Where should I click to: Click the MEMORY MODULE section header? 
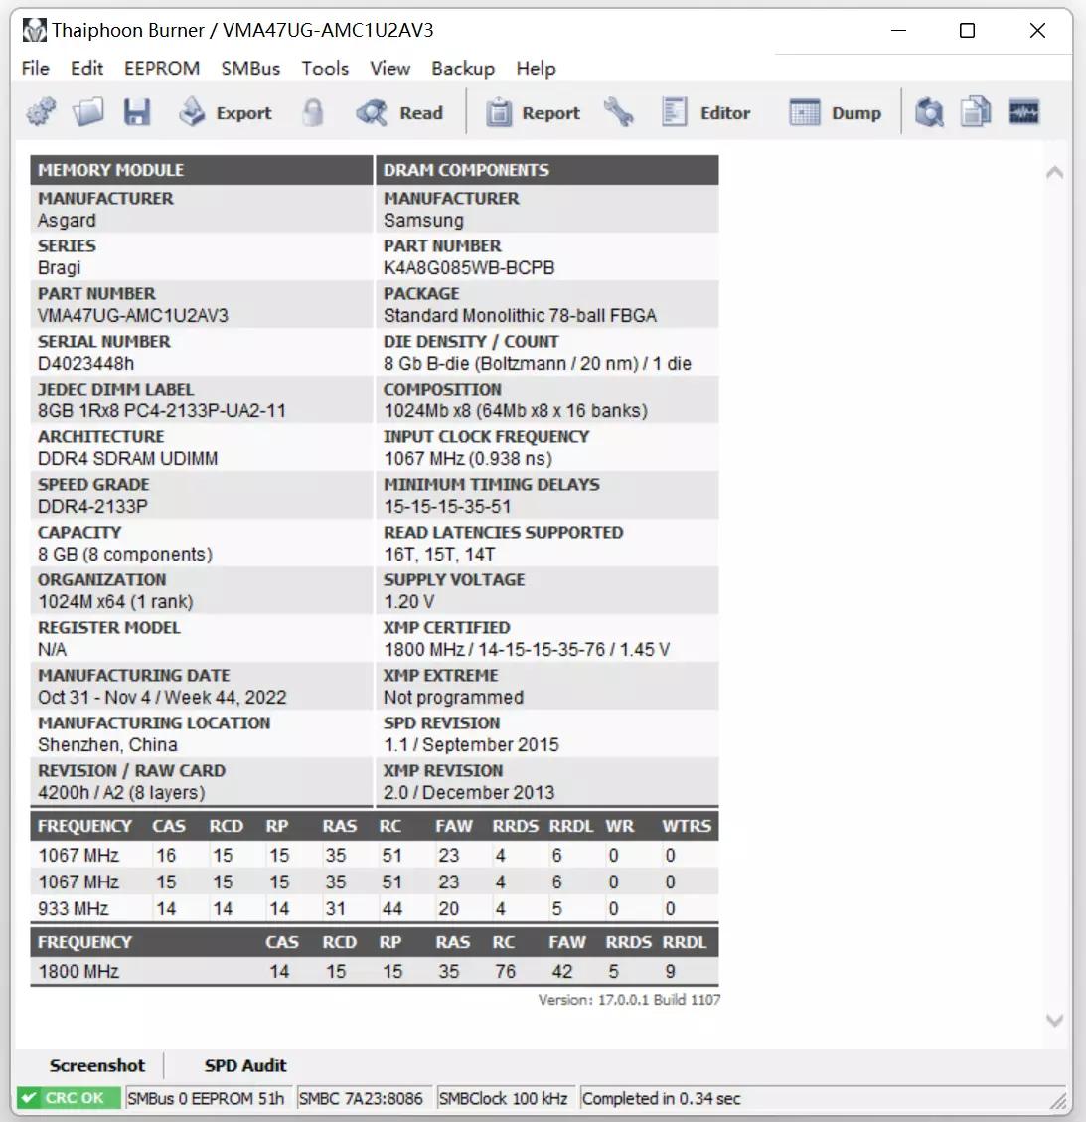(201, 170)
